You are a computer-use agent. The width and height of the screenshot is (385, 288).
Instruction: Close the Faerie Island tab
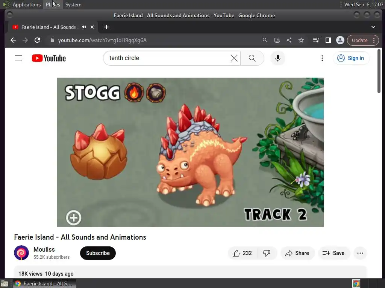(92, 27)
